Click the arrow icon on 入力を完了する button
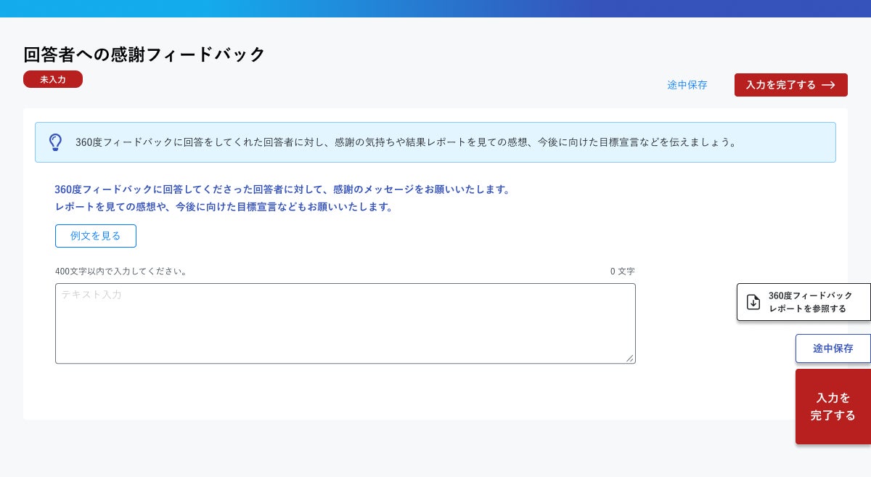The image size is (871, 477). click(828, 85)
